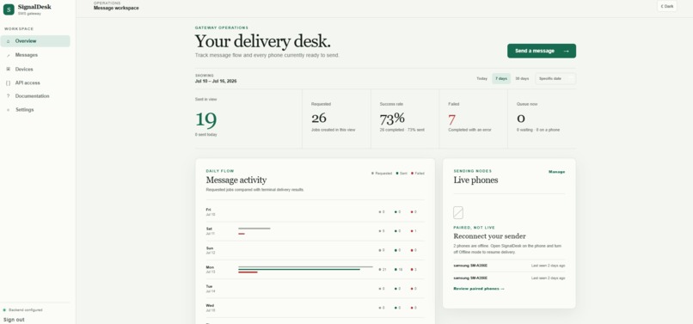Click the green sent bar for Mon Jul 13
Viewport: 693px width, 324px height.
[299, 269]
